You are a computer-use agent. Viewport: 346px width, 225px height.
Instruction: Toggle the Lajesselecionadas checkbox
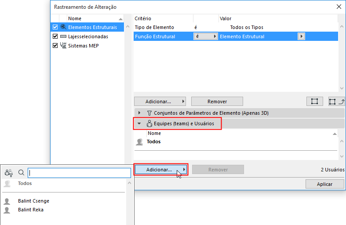pyautogui.click(x=55, y=36)
